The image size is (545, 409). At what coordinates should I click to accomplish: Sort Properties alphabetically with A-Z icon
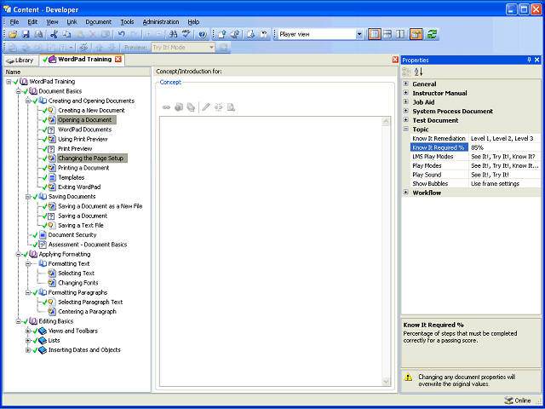point(419,72)
